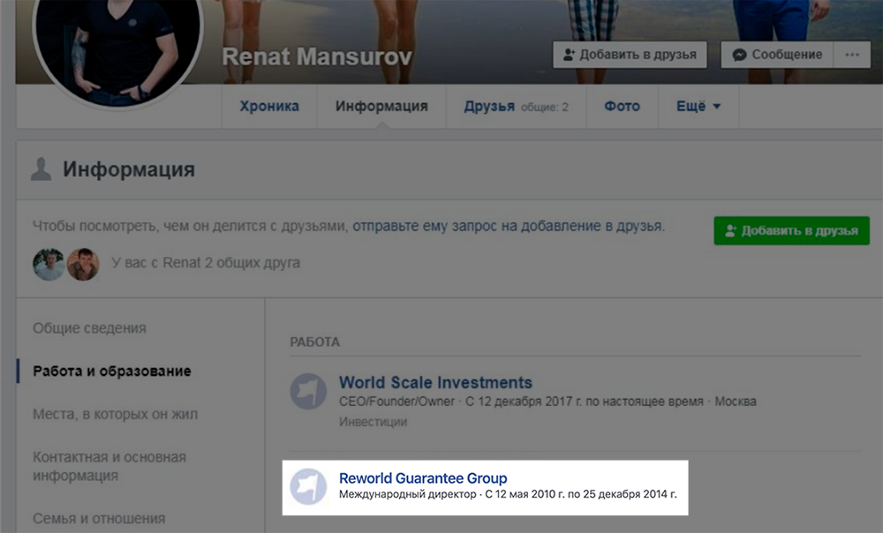Click the World Scale Investments flag page icon
This screenshot has width=883, height=533.
pyautogui.click(x=308, y=391)
